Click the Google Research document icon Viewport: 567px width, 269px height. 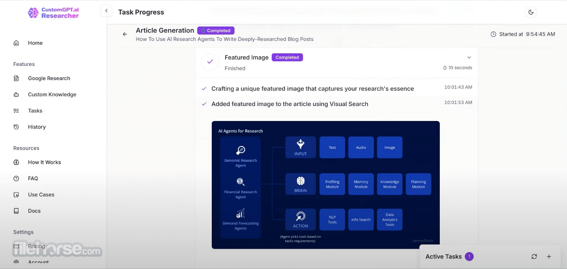coord(16,78)
